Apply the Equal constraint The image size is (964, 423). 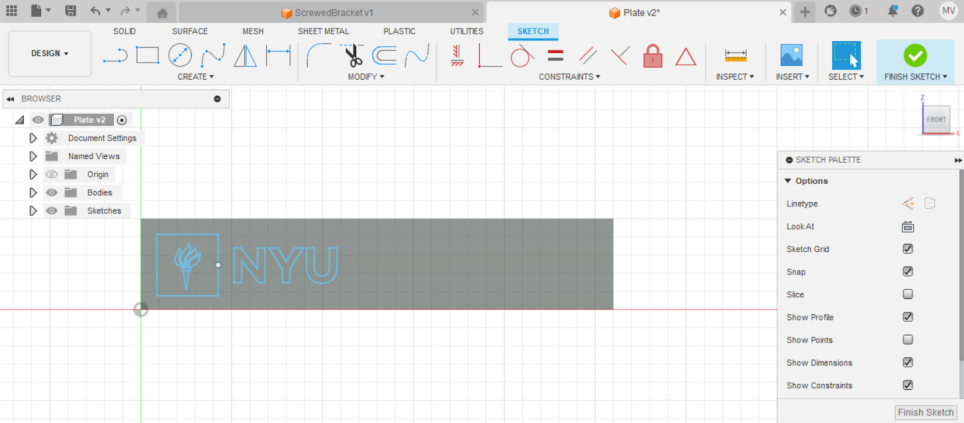[555, 56]
